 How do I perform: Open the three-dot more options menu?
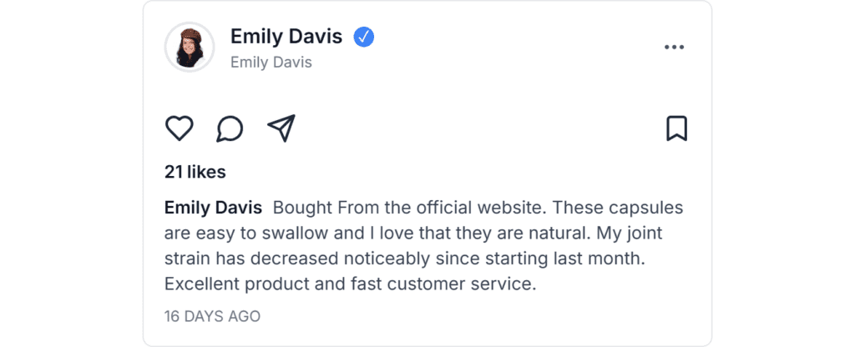click(x=674, y=48)
